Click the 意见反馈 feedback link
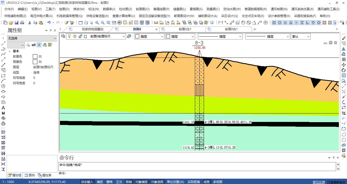 [x=319, y=182]
